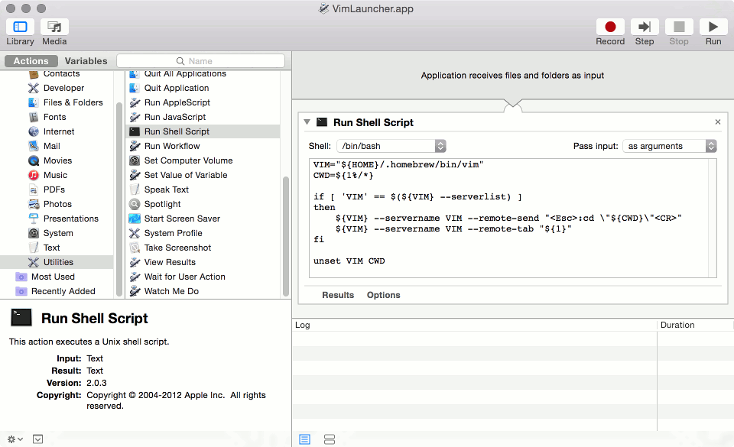Open the Options tab of the action

[x=383, y=294]
